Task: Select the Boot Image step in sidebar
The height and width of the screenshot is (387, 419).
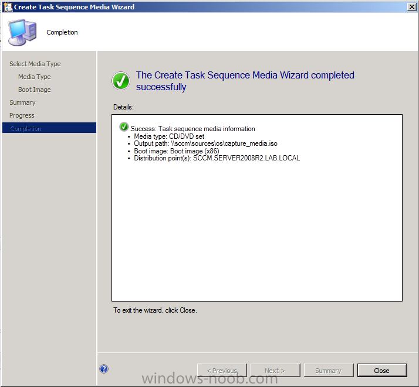Action: (35, 90)
